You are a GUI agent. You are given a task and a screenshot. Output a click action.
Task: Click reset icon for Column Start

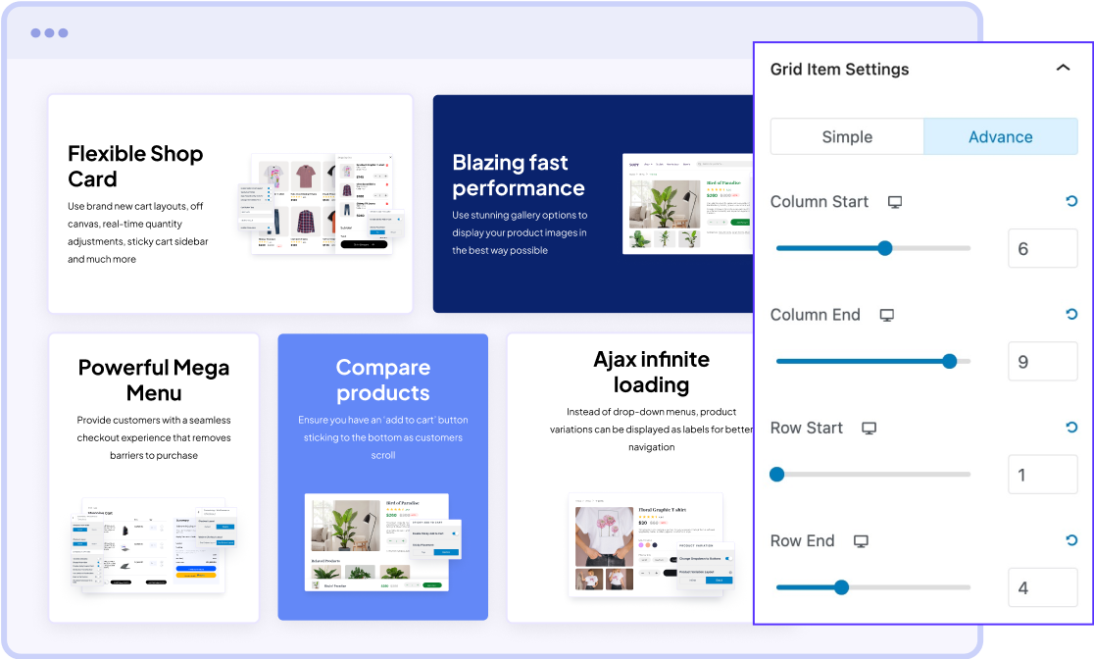(1071, 202)
